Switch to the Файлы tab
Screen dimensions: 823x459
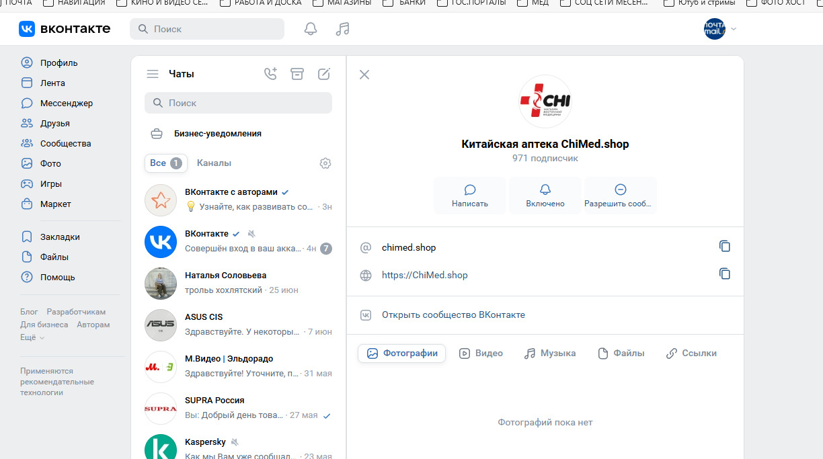pyautogui.click(x=621, y=353)
